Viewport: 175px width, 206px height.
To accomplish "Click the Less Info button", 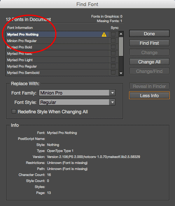I will 149,95.
